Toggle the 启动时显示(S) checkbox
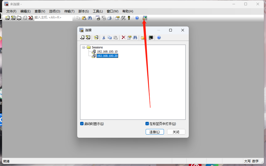266x166 pixels. click(x=82, y=124)
